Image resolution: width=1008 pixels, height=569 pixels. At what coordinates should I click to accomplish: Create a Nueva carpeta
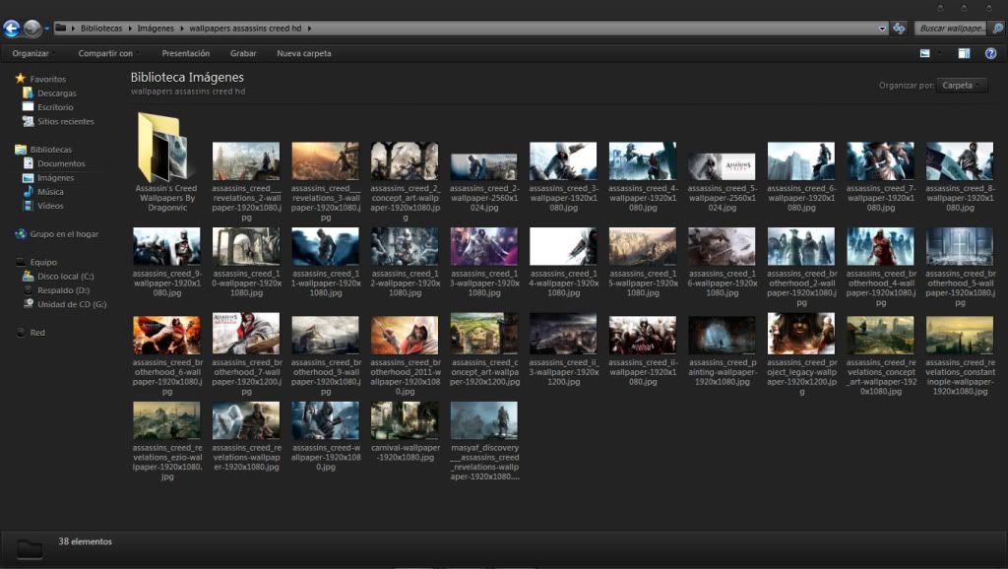click(x=304, y=53)
